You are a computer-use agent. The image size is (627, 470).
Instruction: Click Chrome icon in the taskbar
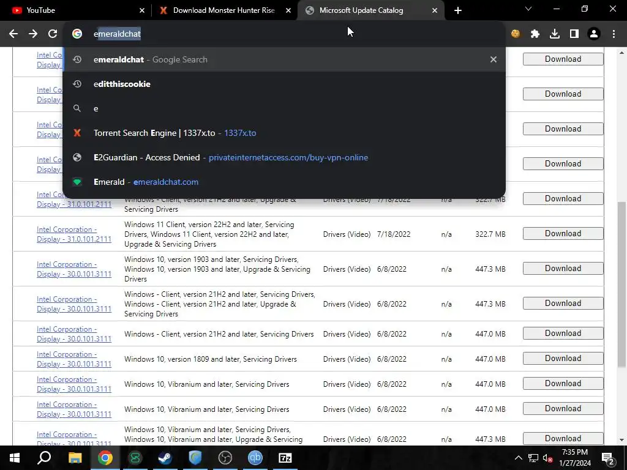105,458
